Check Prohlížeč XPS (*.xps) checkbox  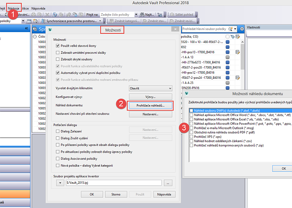[191, 137]
